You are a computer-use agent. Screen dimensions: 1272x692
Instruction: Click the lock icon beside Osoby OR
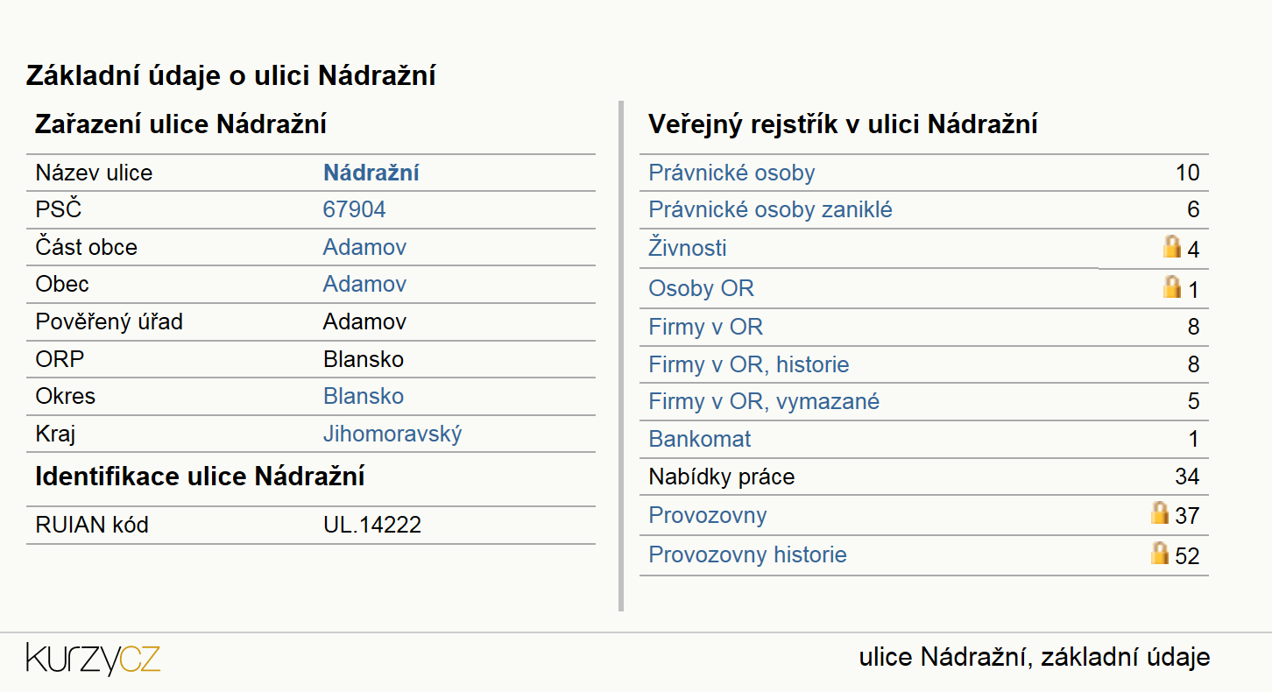coord(1172,286)
